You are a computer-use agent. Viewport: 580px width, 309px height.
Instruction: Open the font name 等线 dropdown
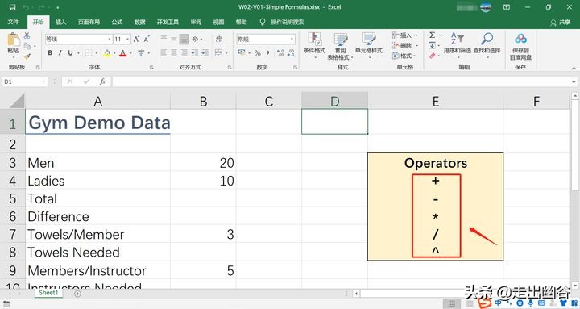[110, 39]
